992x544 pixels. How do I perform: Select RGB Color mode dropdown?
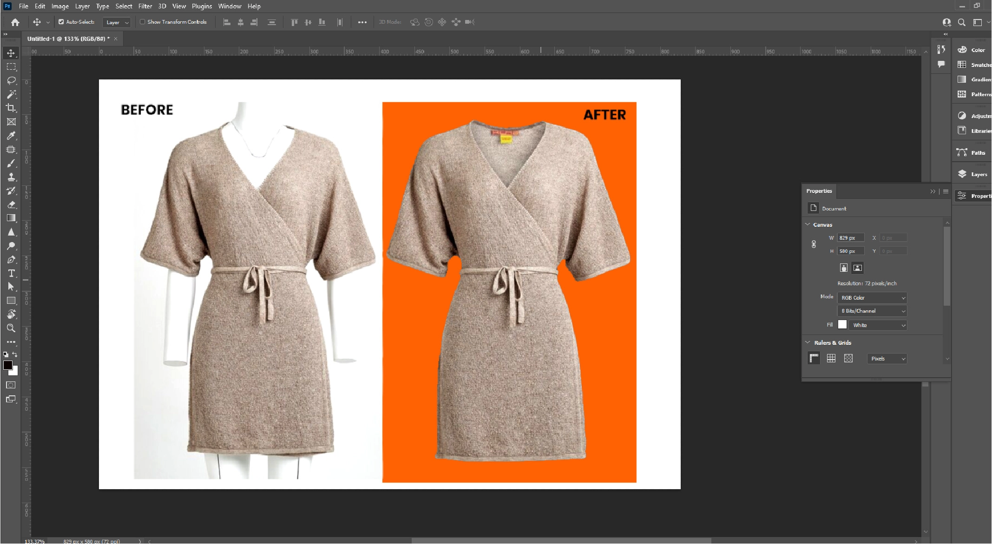[872, 297]
